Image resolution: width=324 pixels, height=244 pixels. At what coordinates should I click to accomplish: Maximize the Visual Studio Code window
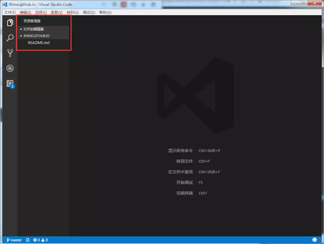303,3
